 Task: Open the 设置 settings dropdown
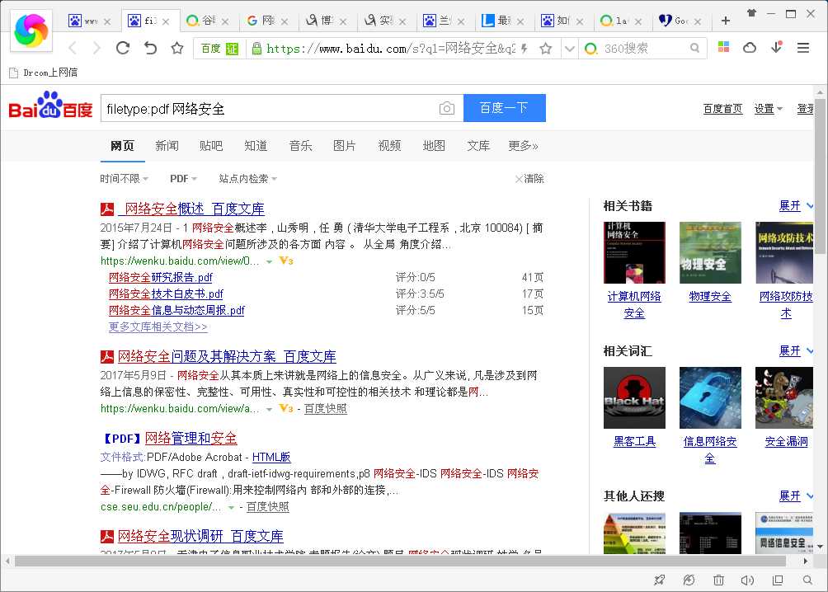click(769, 109)
